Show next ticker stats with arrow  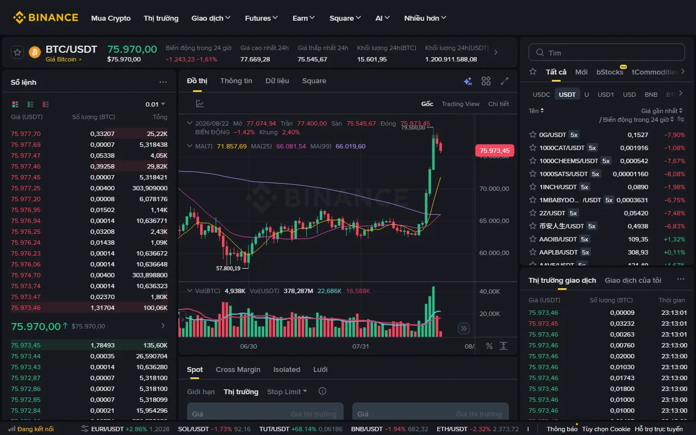point(495,52)
